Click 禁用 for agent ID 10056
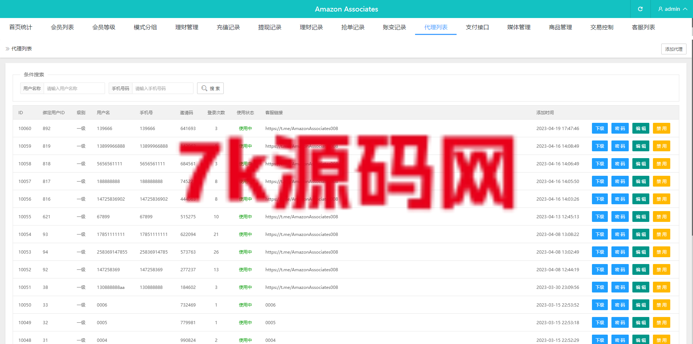The width and height of the screenshot is (693, 344). pyautogui.click(x=662, y=199)
